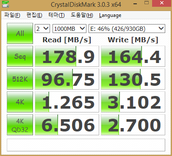Click the CrystalDiskMark app icon in title bar

[x=6, y=4]
